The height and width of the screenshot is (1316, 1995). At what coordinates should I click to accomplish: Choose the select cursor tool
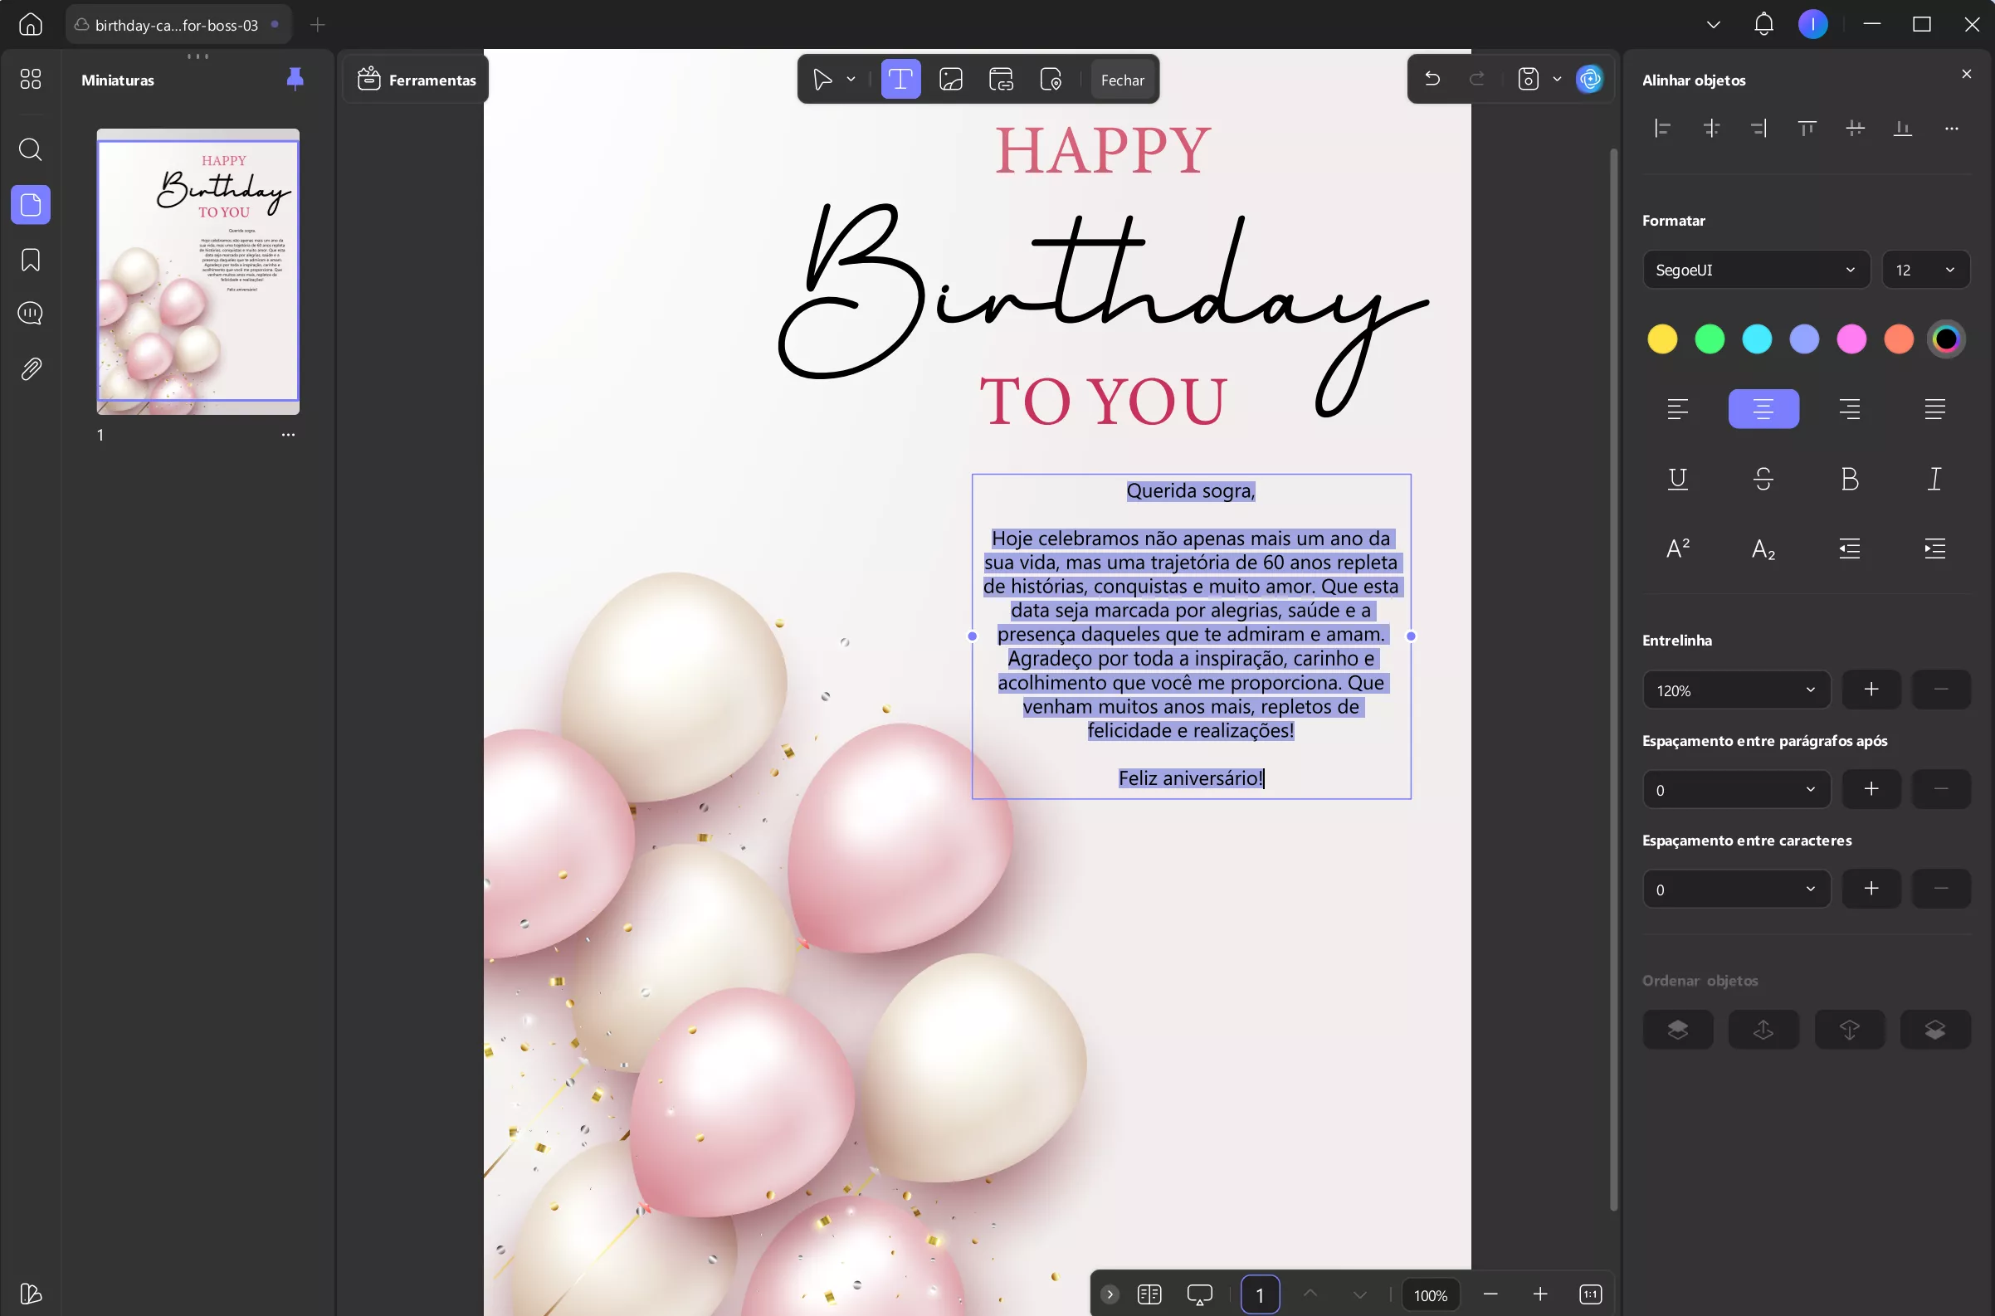click(822, 80)
